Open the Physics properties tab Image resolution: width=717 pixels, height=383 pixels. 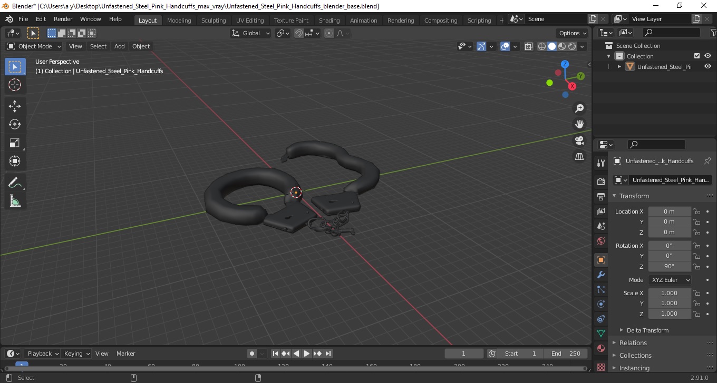601,304
